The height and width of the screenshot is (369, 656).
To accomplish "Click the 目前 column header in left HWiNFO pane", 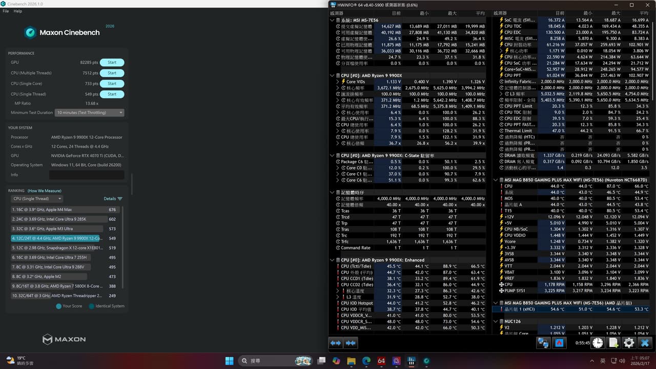I will coord(396,13).
